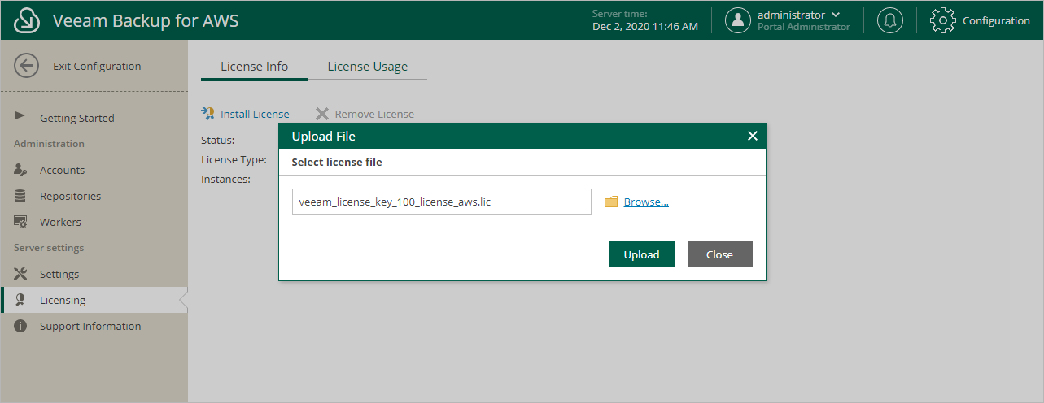Viewport: 1044px width, 403px height.
Task: Switch to the License Usage tab
Action: click(367, 67)
